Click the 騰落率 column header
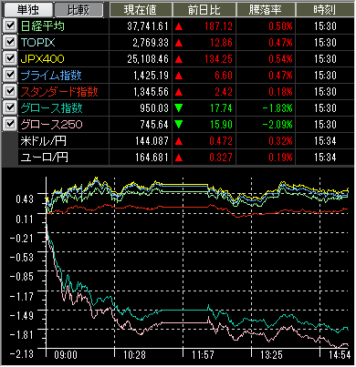 266,10
